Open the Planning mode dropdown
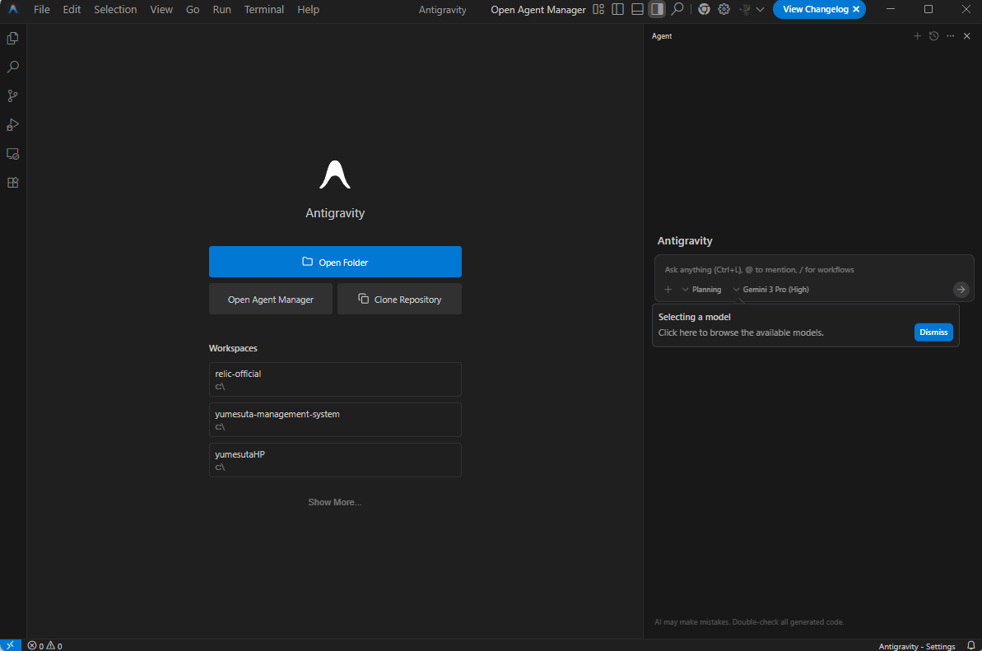 (701, 290)
